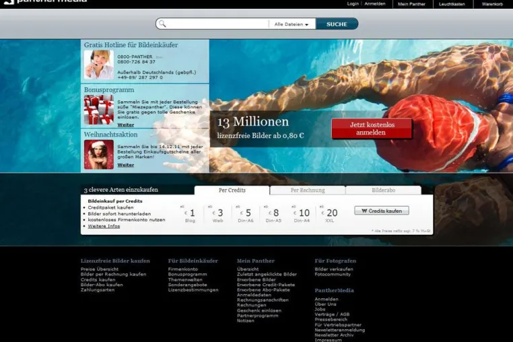Viewport: 513px width, 342px height.
Task: Open the Alle Dateien dropdown
Action: click(x=292, y=24)
